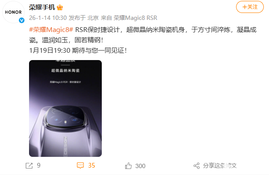Open comments via the orange comment icon

tap(80, 165)
